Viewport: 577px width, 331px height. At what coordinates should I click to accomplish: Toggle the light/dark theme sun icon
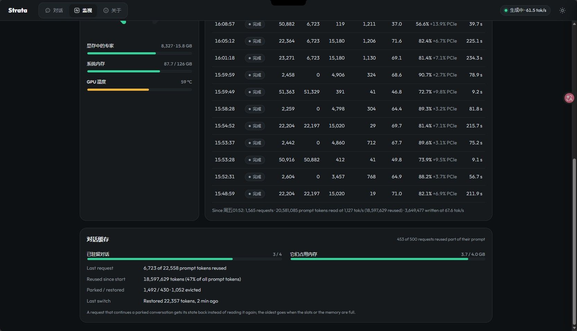coord(562,10)
